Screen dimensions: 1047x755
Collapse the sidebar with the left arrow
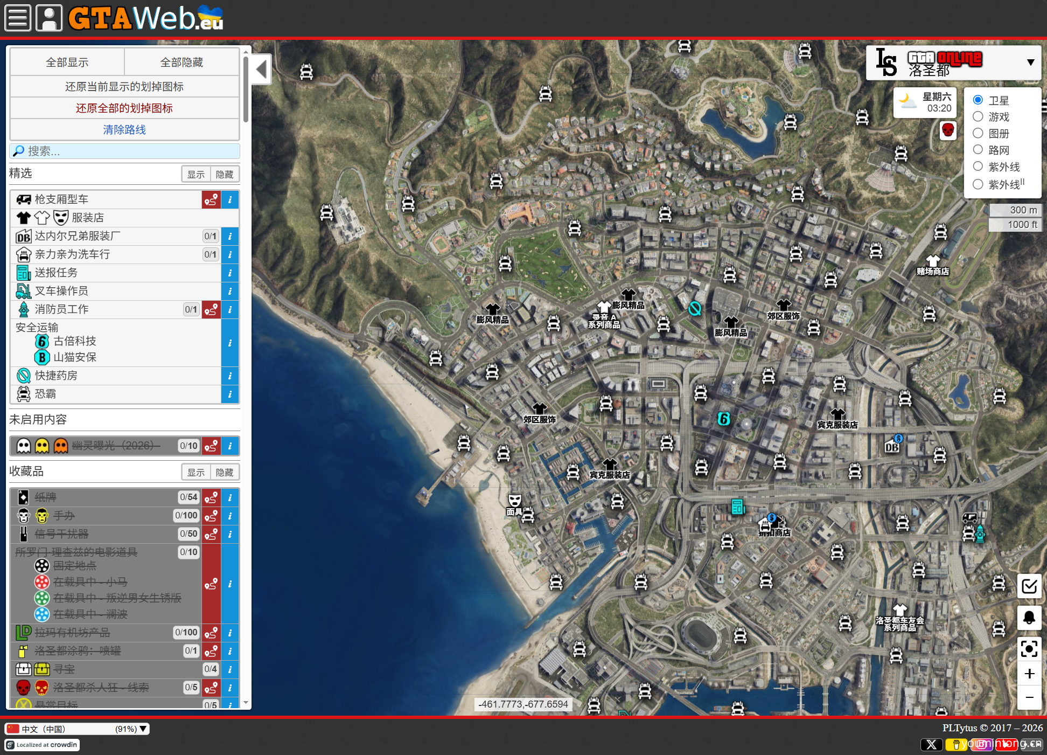[x=262, y=70]
